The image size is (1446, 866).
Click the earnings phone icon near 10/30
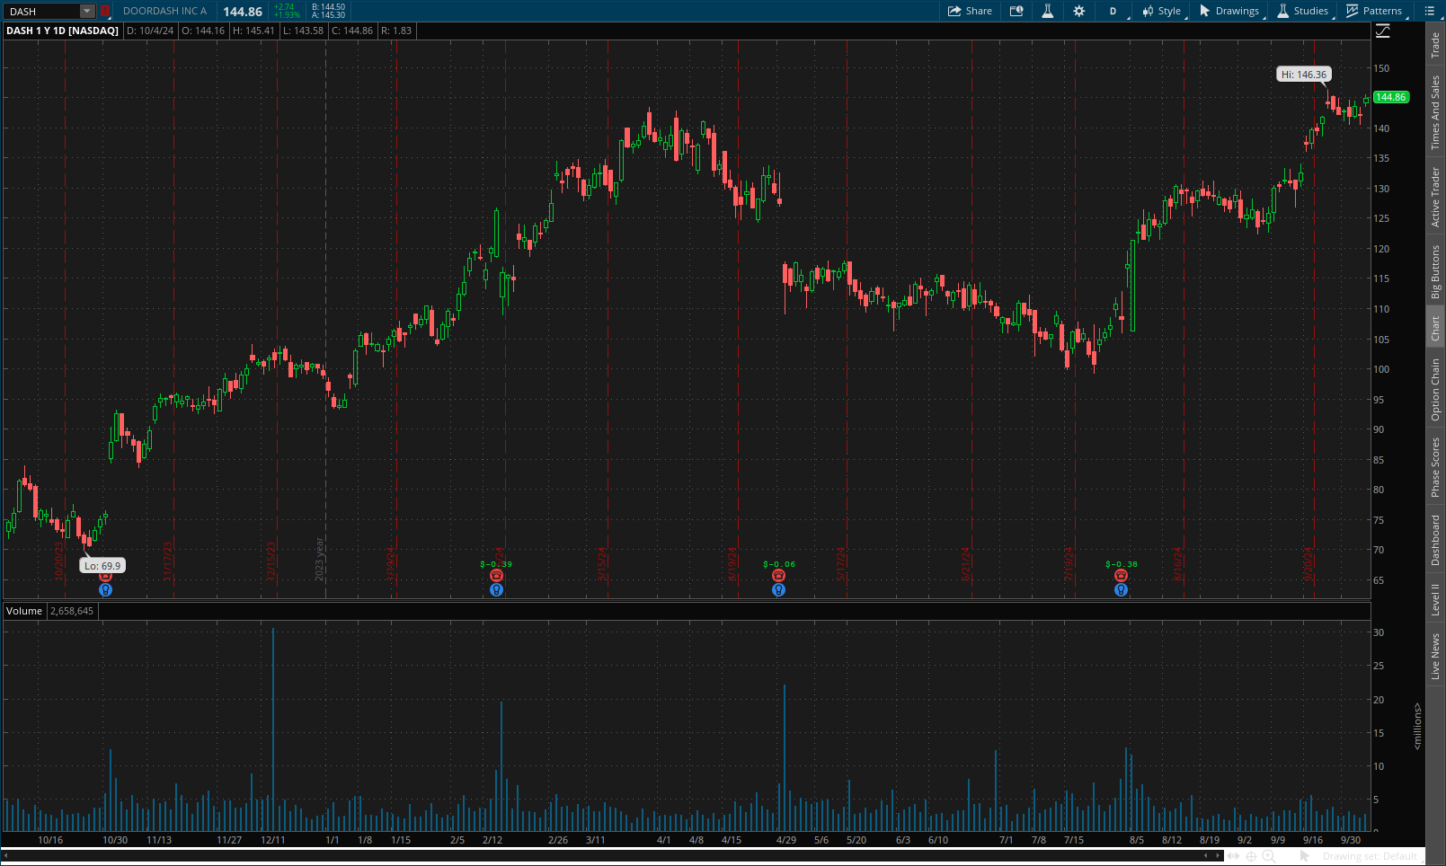coord(105,577)
